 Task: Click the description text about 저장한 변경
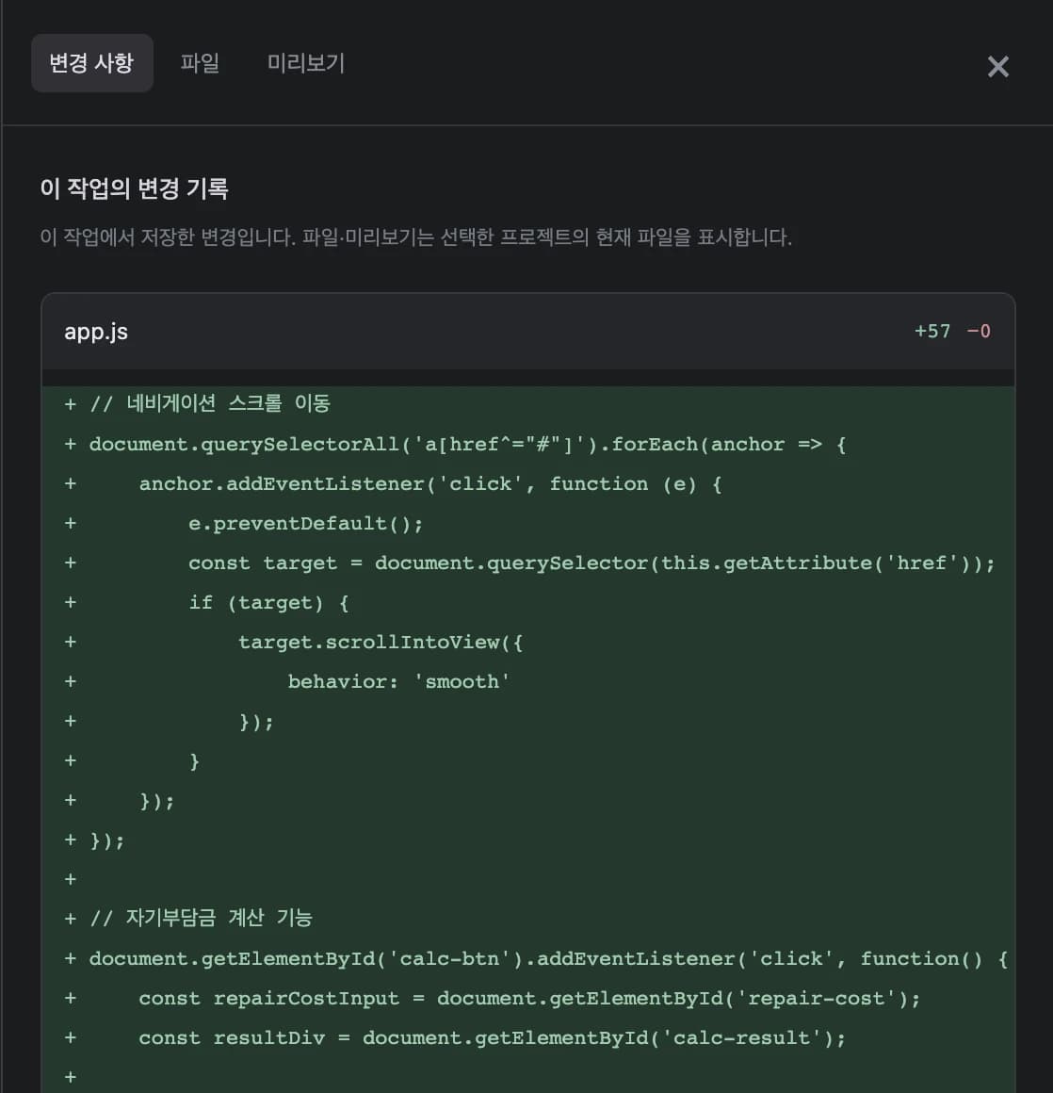[416, 237]
